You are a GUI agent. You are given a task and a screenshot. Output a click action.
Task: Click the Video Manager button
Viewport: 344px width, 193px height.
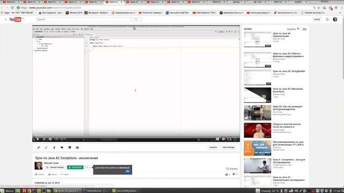[x=228, y=147]
